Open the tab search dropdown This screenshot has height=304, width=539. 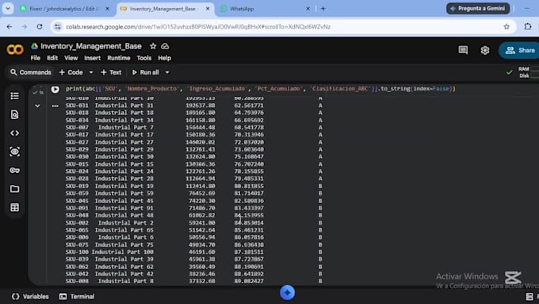pyautogui.click(x=8, y=9)
